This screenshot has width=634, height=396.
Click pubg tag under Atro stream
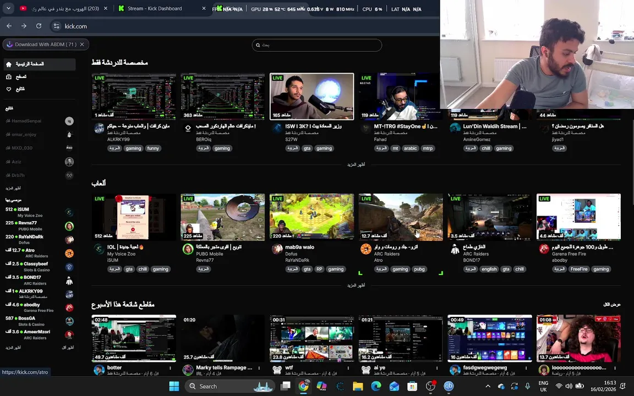tap(419, 269)
